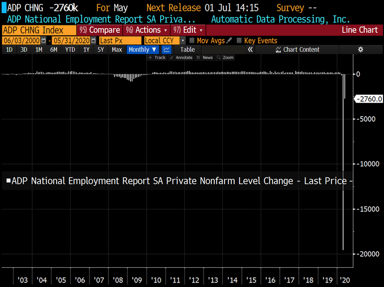Click legend marker of ADP National Employment series
This screenshot has width=384, height=287.
(x=8, y=181)
